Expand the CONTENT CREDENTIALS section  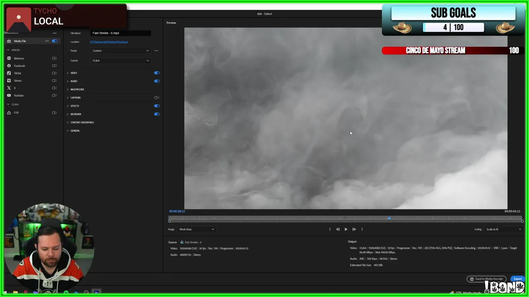(x=68, y=123)
